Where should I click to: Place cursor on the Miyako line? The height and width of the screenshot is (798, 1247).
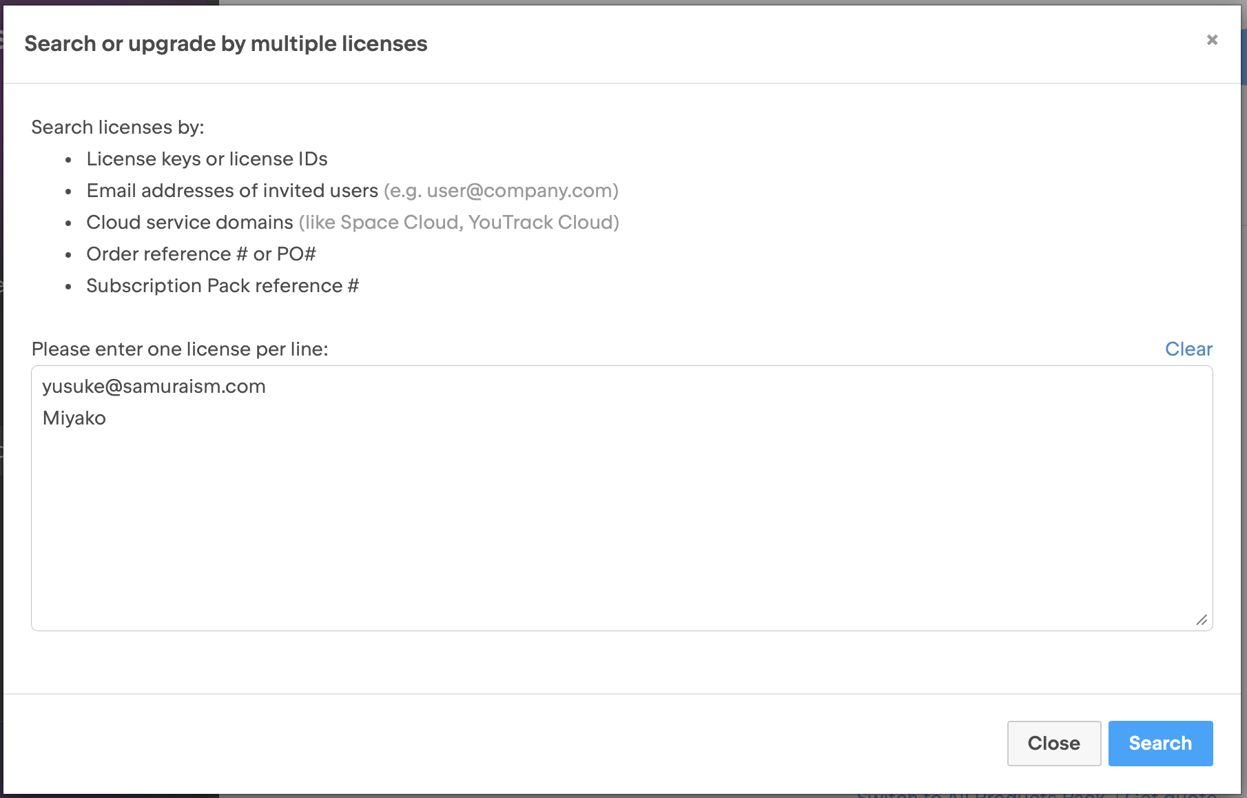(74, 418)
